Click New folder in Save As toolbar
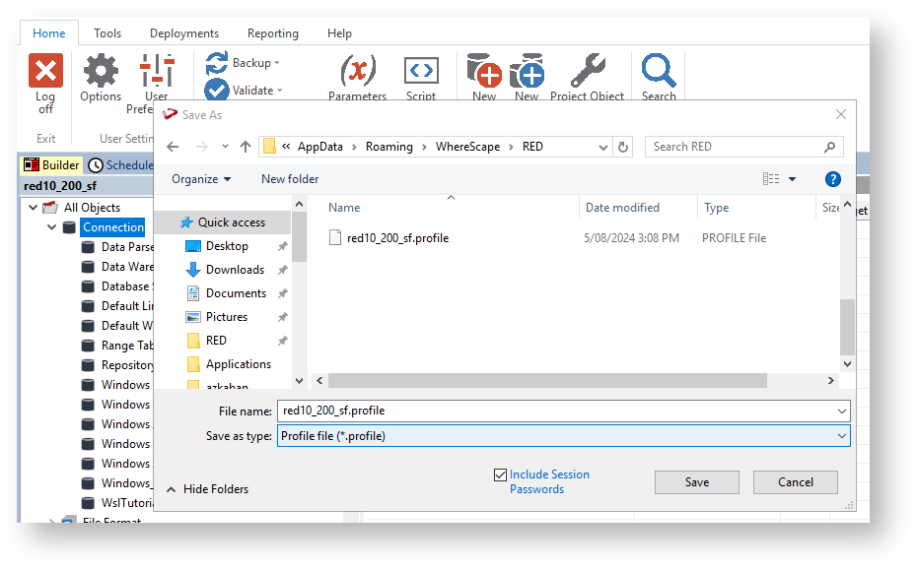The height and width of the screenshot is (570, 917). point(290,179)
